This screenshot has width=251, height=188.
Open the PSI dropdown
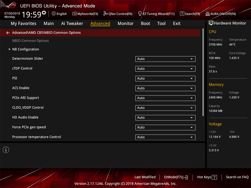[165, 78]
